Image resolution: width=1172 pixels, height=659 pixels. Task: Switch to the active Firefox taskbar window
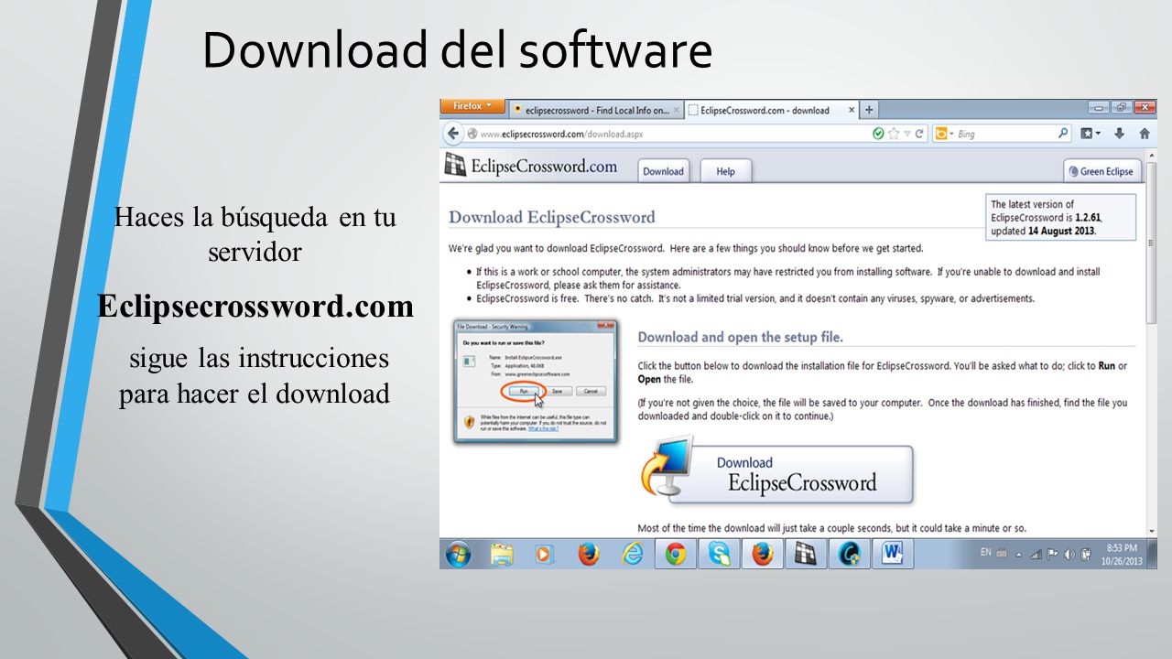coord(762,554)
